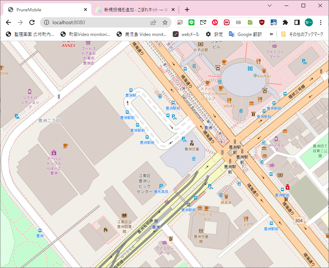Open a new tab with plus button

point(187,10)
